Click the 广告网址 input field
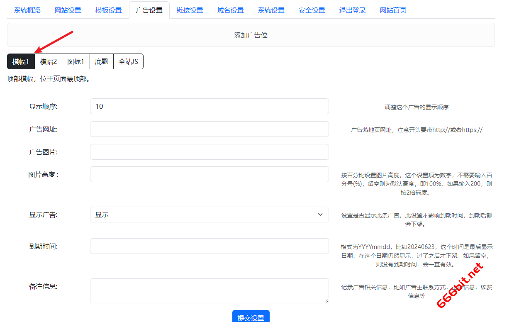Viewport: 514px width, 322px height. click(209, 129)
